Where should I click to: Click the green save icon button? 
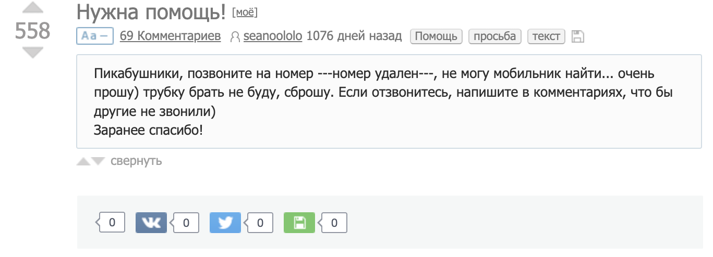pos(299,223)
